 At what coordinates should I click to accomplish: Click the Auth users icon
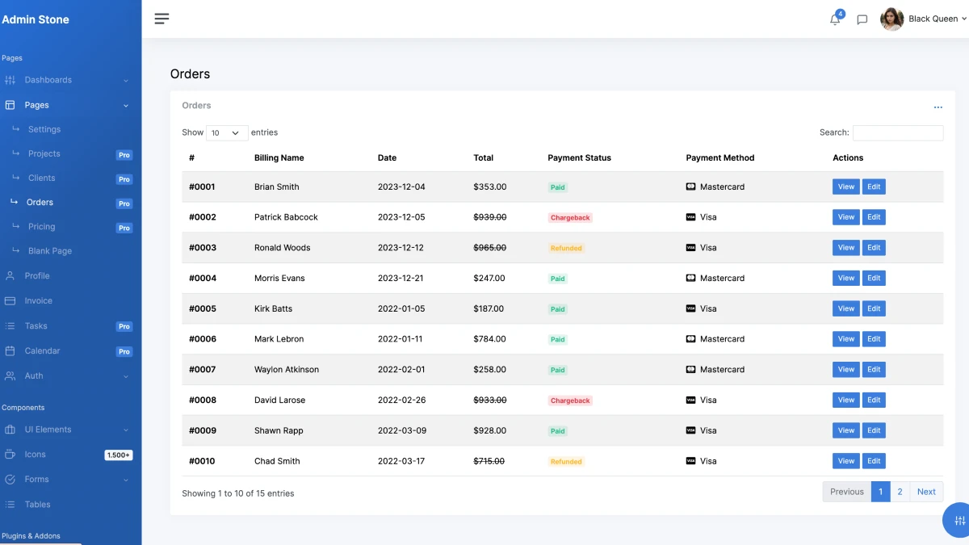point(10,375)
